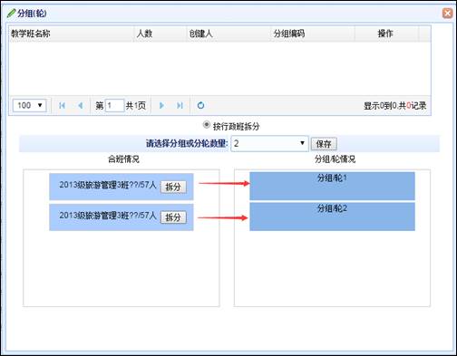Image resolution: width=457 pixels, height=356 pixels.
Task: Refresh the table with reload icon
Action: click(x=200, y=105)
